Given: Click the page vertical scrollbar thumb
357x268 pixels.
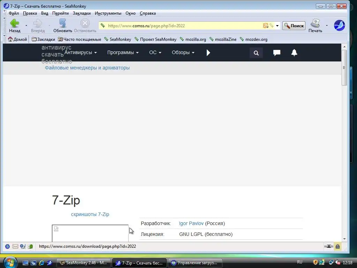Looking at the screenshot, I should tap(344, 68).
